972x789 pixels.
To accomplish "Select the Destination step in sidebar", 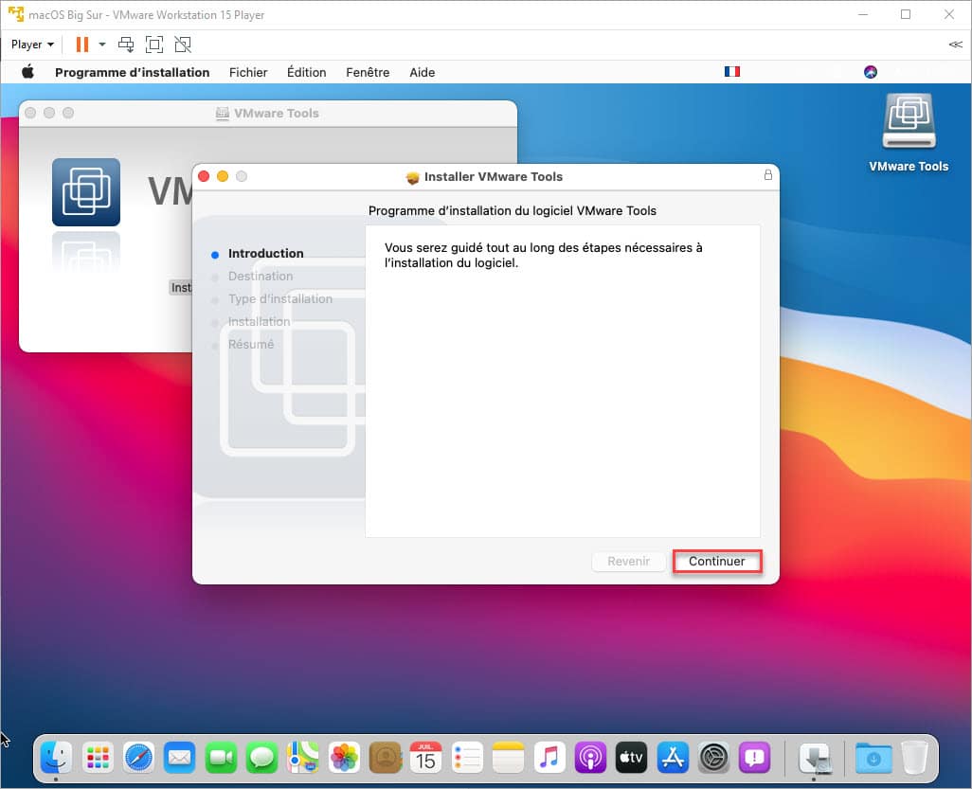I will click(261, 277).
